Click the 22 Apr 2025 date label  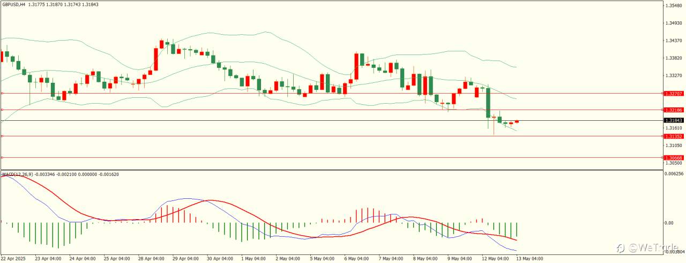[x=13, y=258]
